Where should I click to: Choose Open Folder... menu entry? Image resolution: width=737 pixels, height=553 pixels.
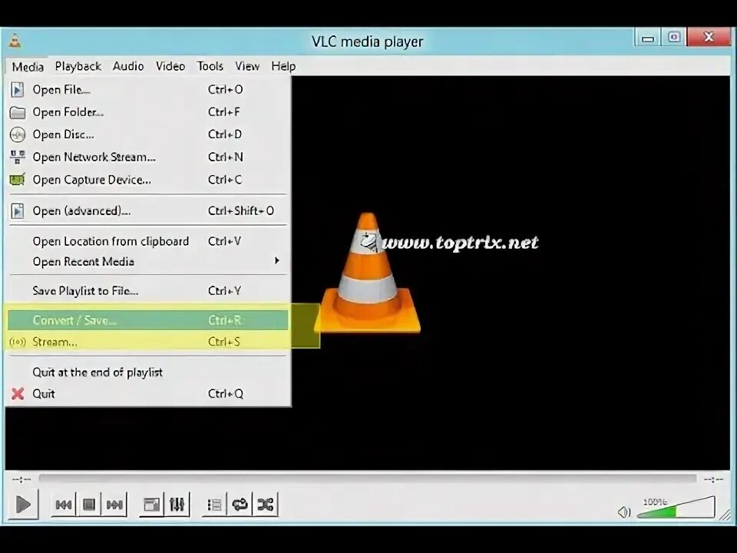coord(148,112)
